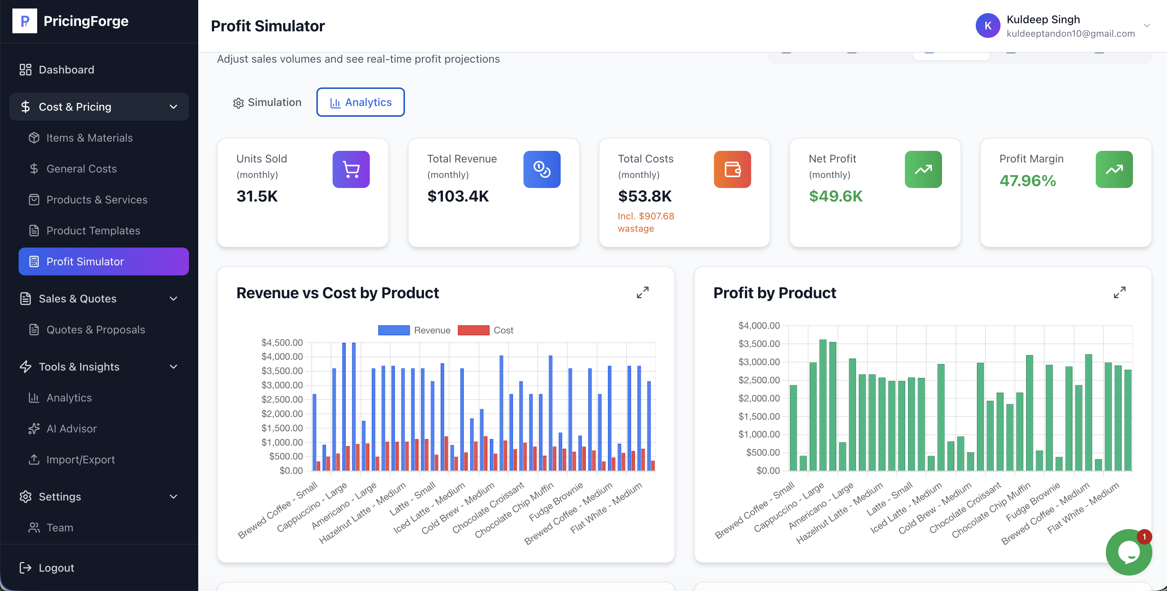This screenshot has width=1167, height=591.
Task: Click the Net Profit trend icon
Action: (923, 169)
